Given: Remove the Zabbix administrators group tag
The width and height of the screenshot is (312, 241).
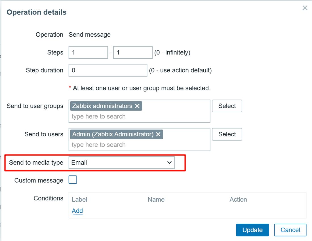Looking at the screenshot, I should click(x=137, y=106).
